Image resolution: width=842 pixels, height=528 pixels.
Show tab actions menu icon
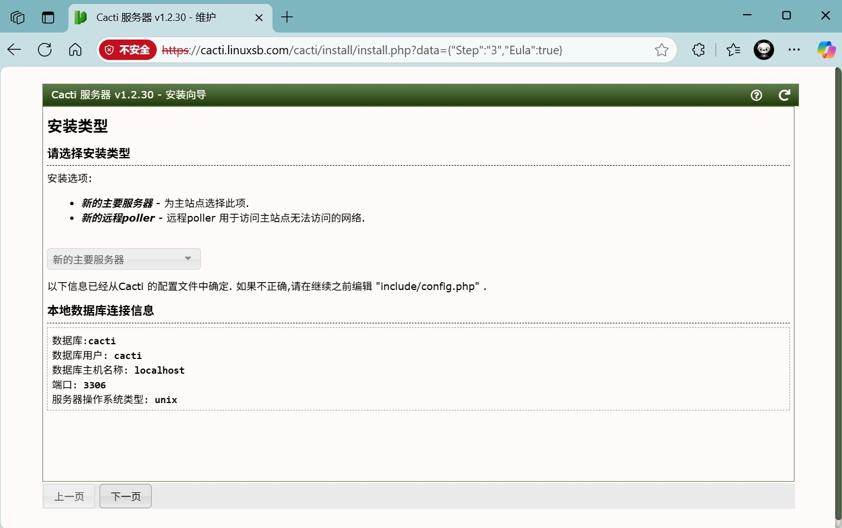(48, 18)
